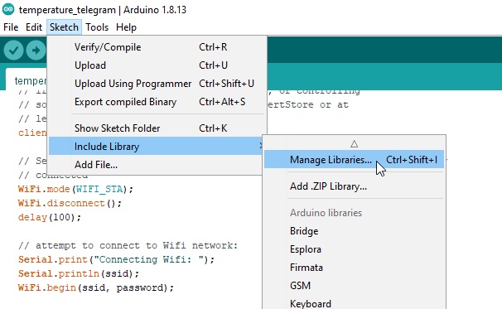The height and width of the screenshot is (309, 502).
Task: Click Serial.print("Connecting Wifi: ") line
Action: coord(116,259)
